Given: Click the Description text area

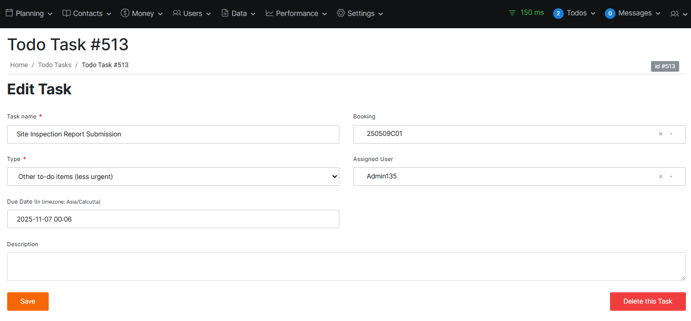Looking at the screenshot, I should [x=346, y=267].
